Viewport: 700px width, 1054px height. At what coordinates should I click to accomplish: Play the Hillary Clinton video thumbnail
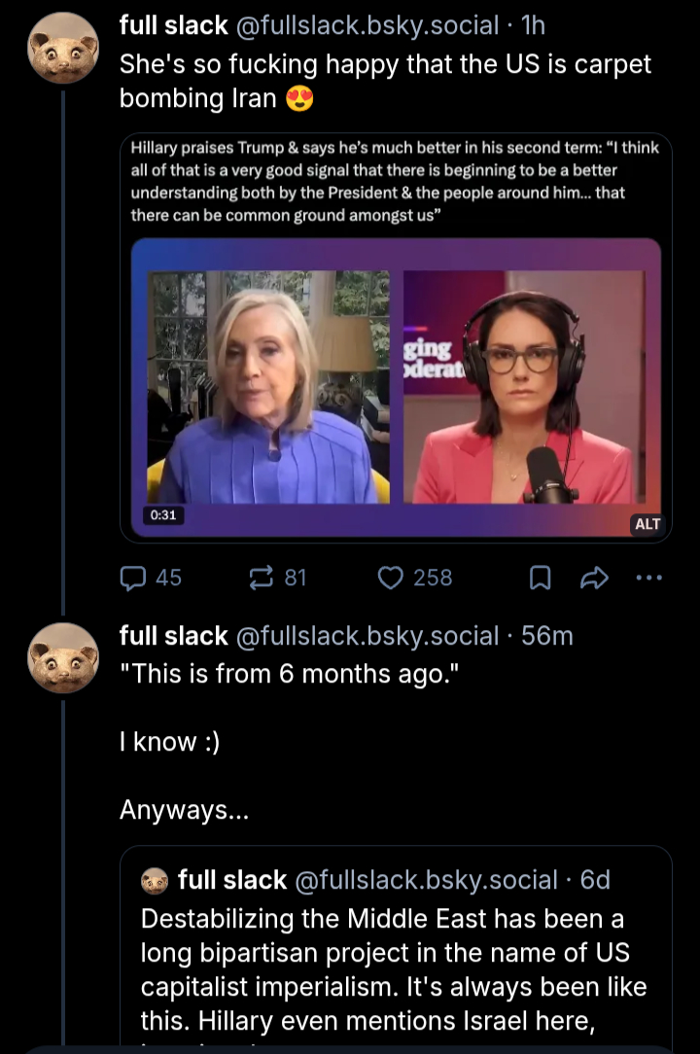point(396,389)
